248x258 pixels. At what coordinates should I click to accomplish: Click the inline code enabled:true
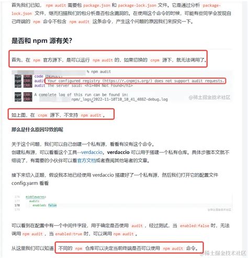coord(69,234)
